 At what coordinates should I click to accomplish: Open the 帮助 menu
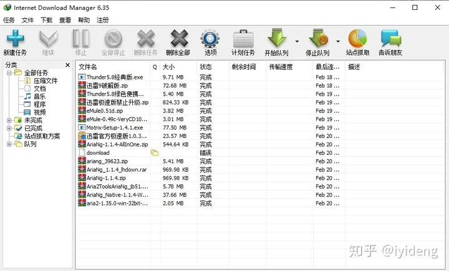click(x=84, y=20)
